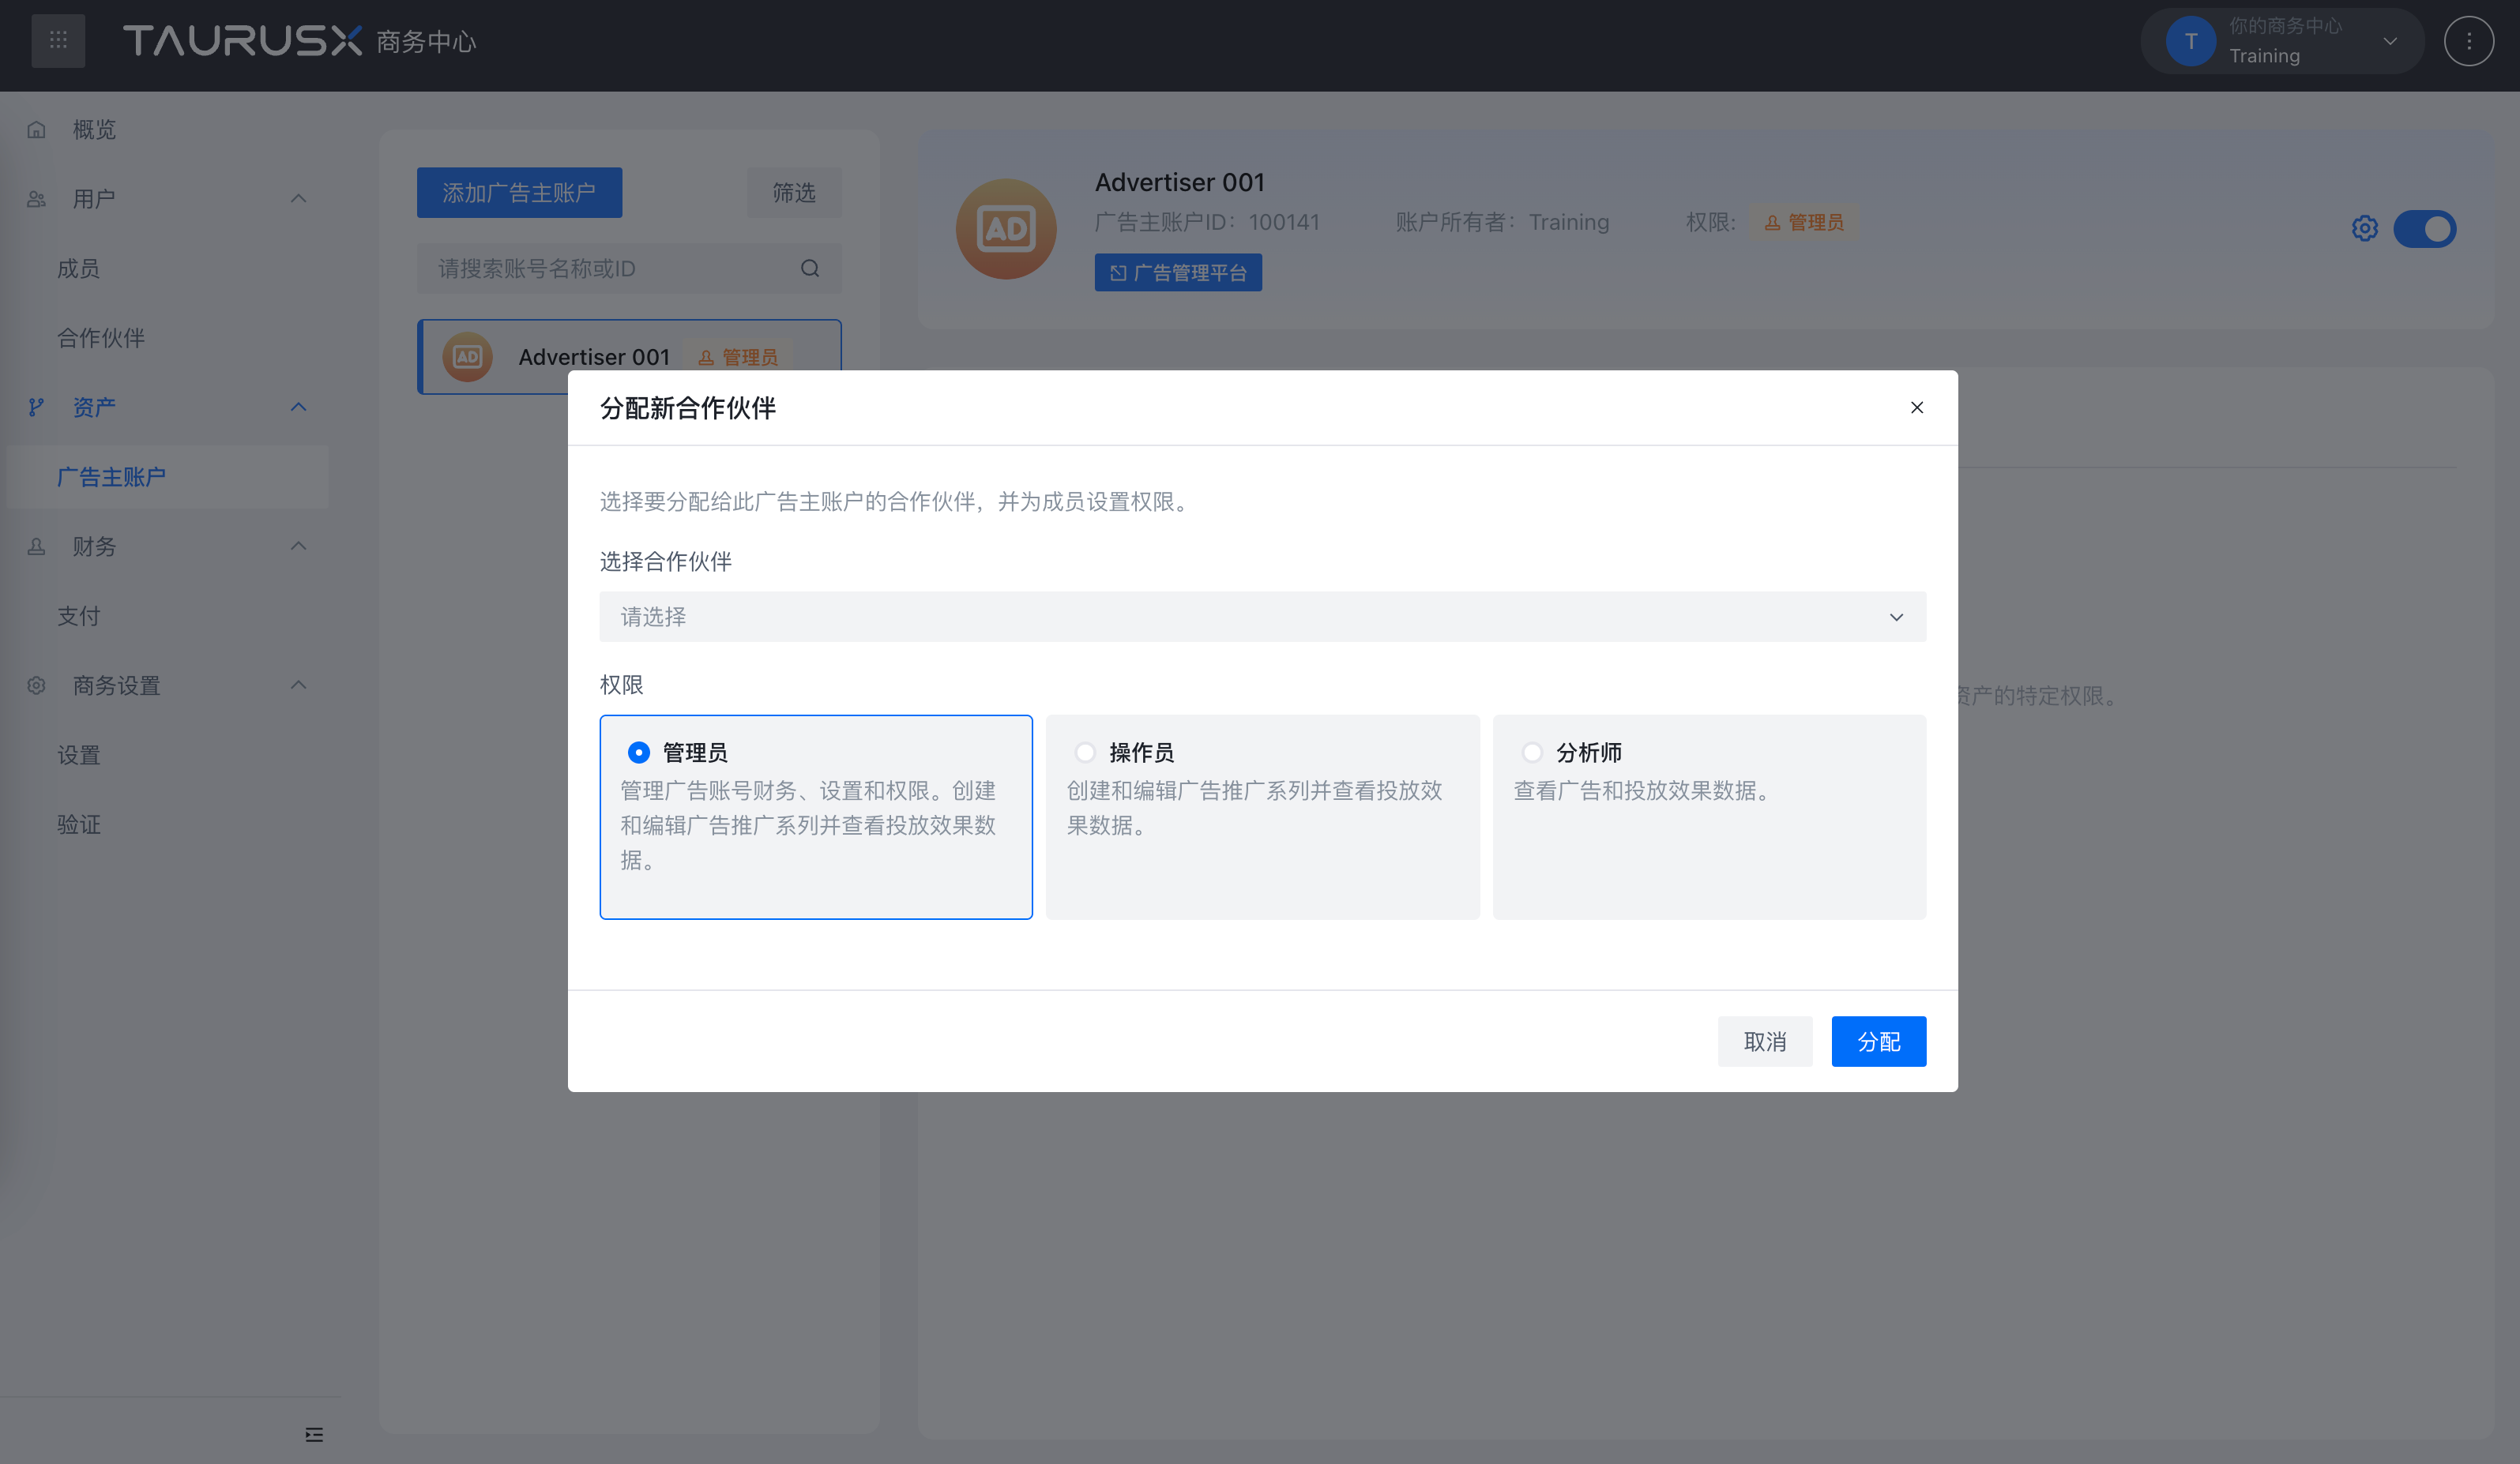The width and height of the screenshot is (2520, 1464).
Task: Click the 筛选 filter button
Action: click(x=793, y=192)
